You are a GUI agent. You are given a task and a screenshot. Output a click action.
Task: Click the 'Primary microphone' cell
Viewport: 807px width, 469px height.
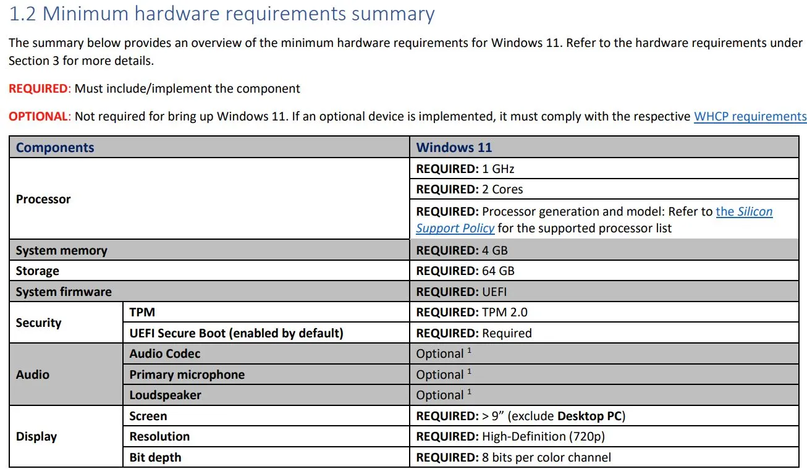coord(266,374)
